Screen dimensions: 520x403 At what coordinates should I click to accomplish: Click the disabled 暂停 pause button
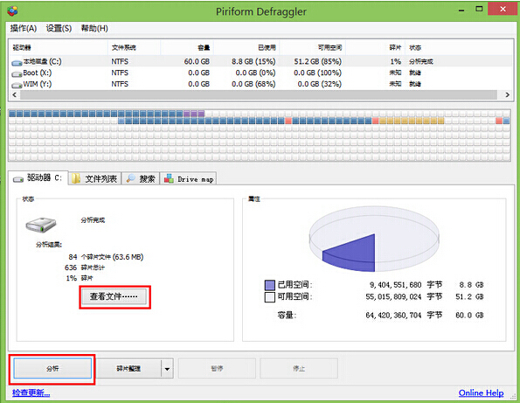click(217, 368)
